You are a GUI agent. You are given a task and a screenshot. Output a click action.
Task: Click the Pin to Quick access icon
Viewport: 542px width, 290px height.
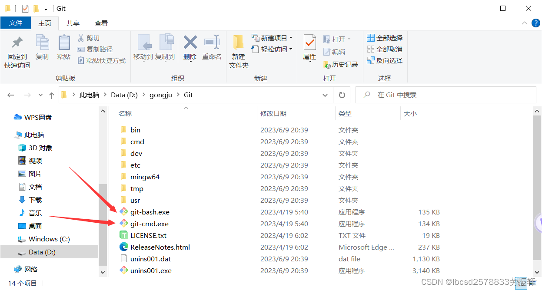pyautogui.click(x=17, y=43)
